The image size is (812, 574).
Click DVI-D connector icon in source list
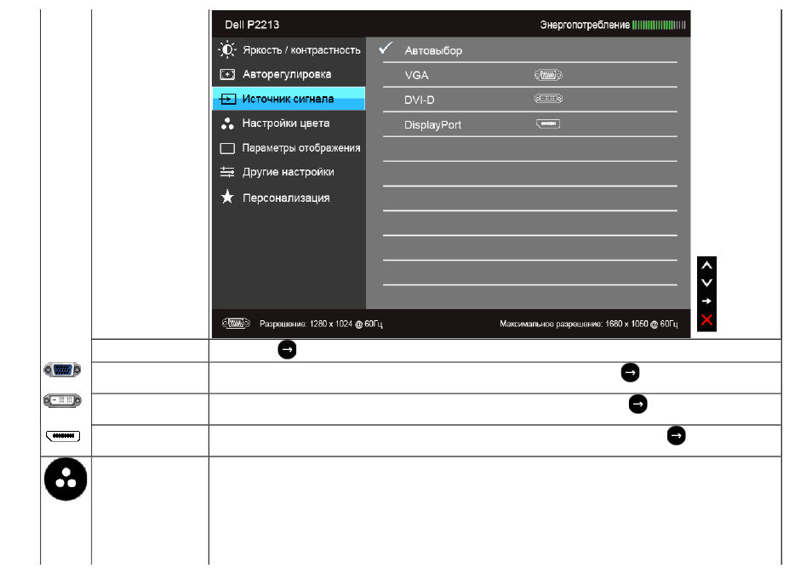pos(548,99)
